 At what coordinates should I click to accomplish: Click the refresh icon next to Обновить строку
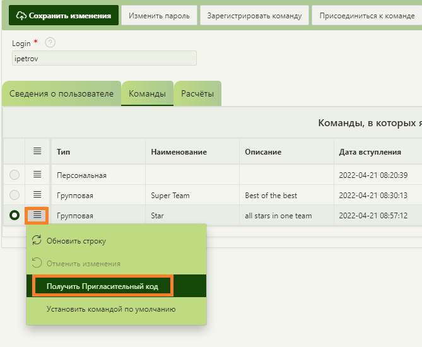(x=37, y=240)
